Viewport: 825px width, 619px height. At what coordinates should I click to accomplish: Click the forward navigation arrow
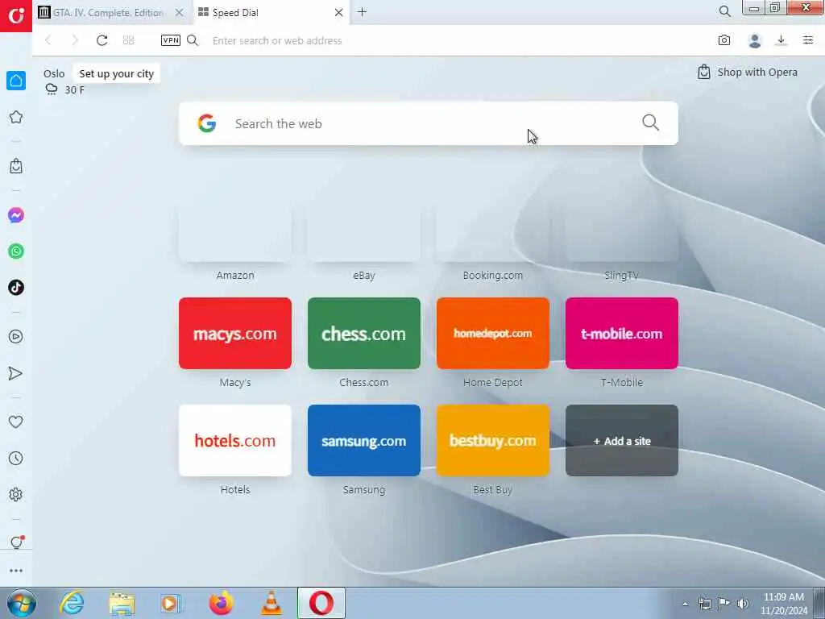75,40
